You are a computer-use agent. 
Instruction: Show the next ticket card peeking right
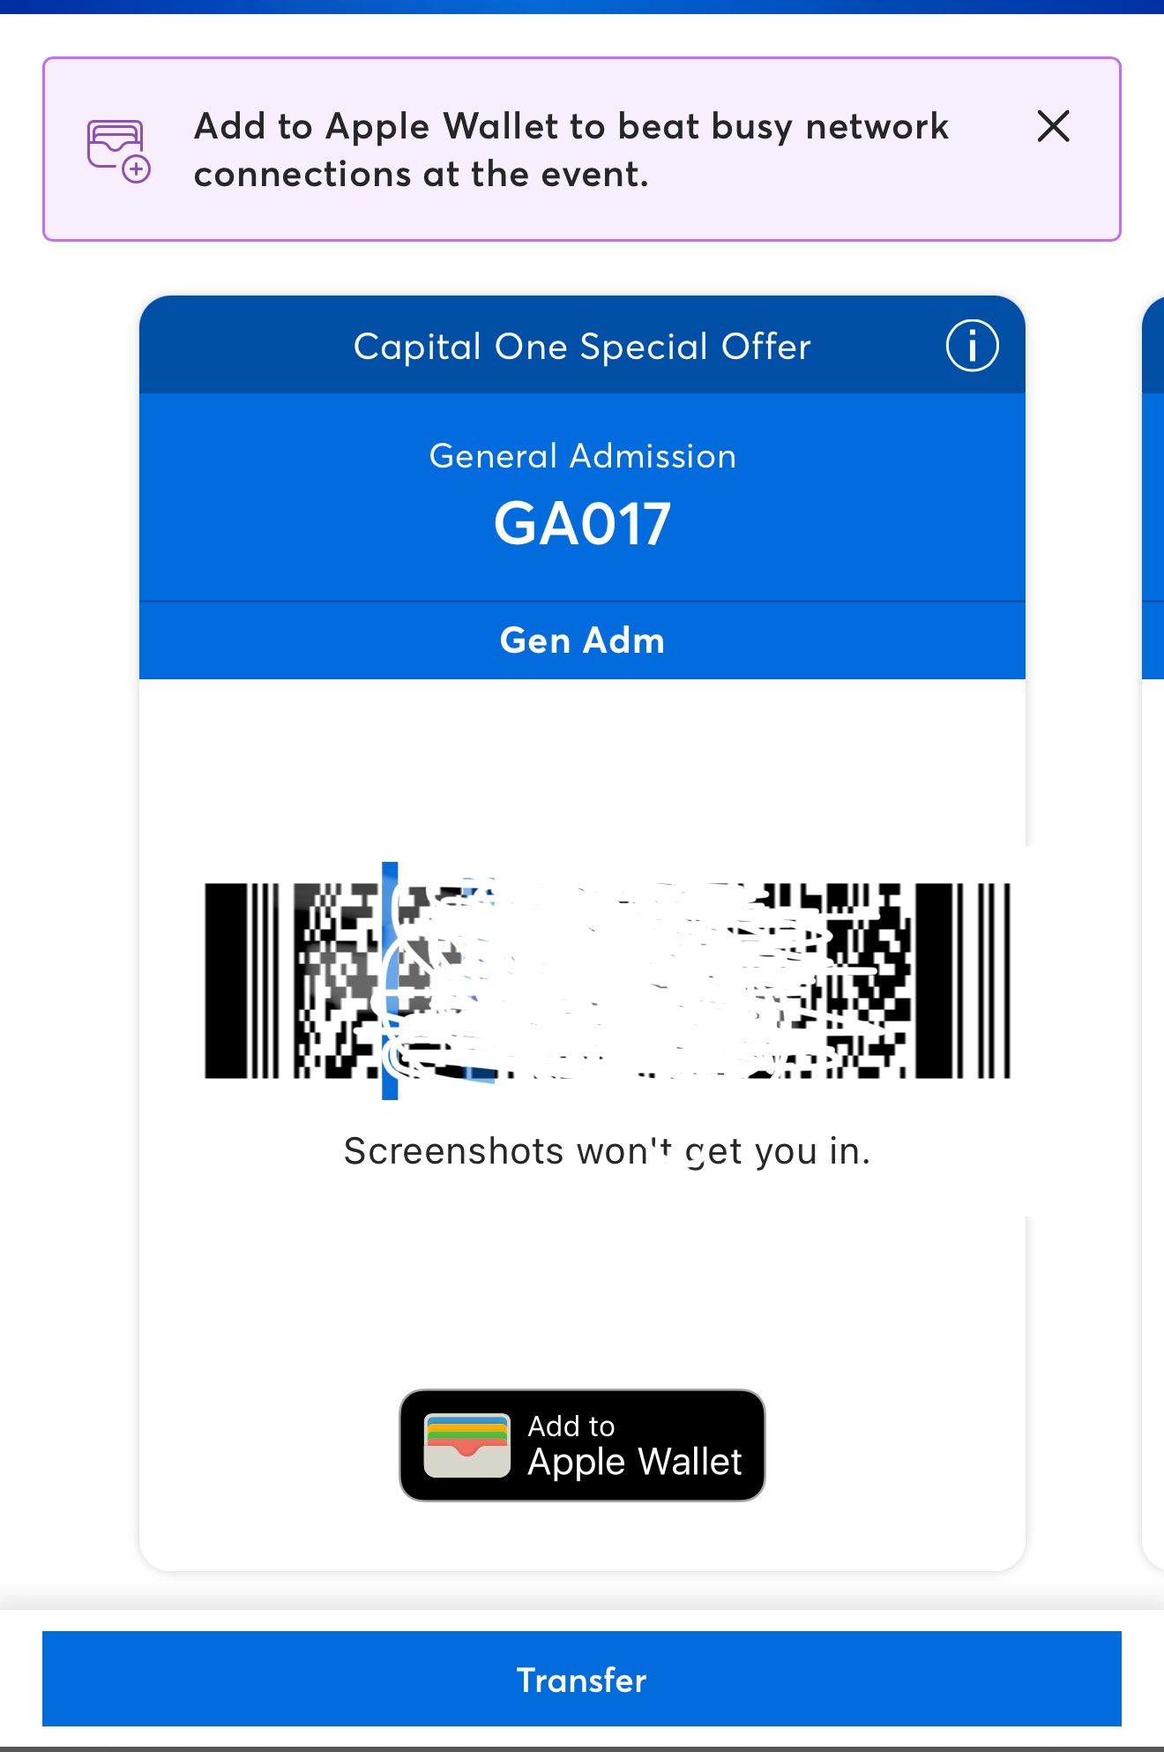1153,933
